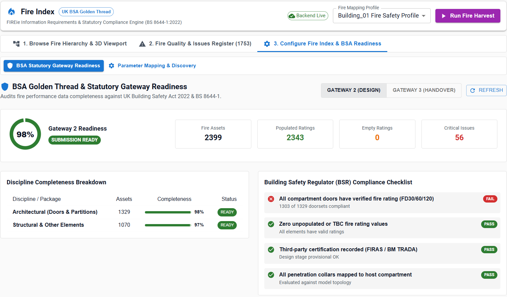Click Architectural completeness progress bar
Image resolution: width=507 pixels, height=297 pixels.
click(x=168, y=212)
